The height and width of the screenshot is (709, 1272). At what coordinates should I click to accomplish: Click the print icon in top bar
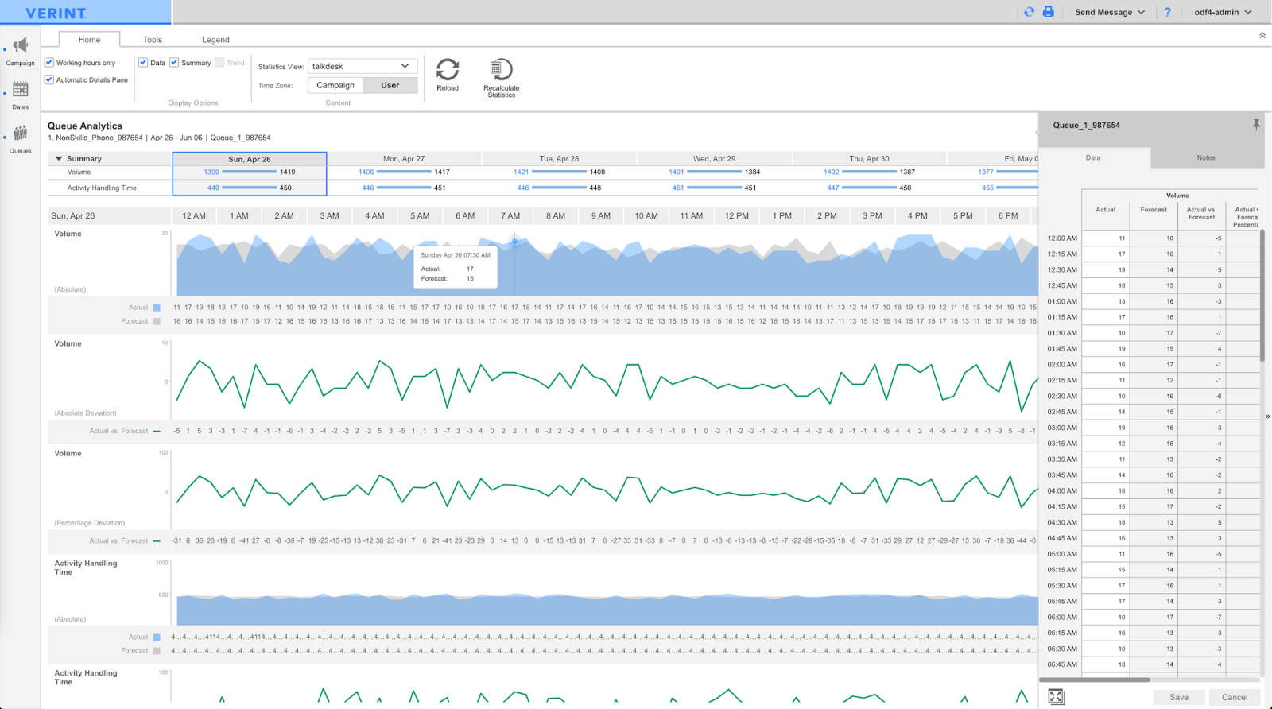(x=1049, y=12)
